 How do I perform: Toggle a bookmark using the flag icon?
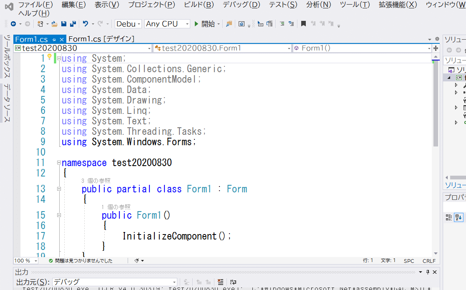[x=303, y=23]
